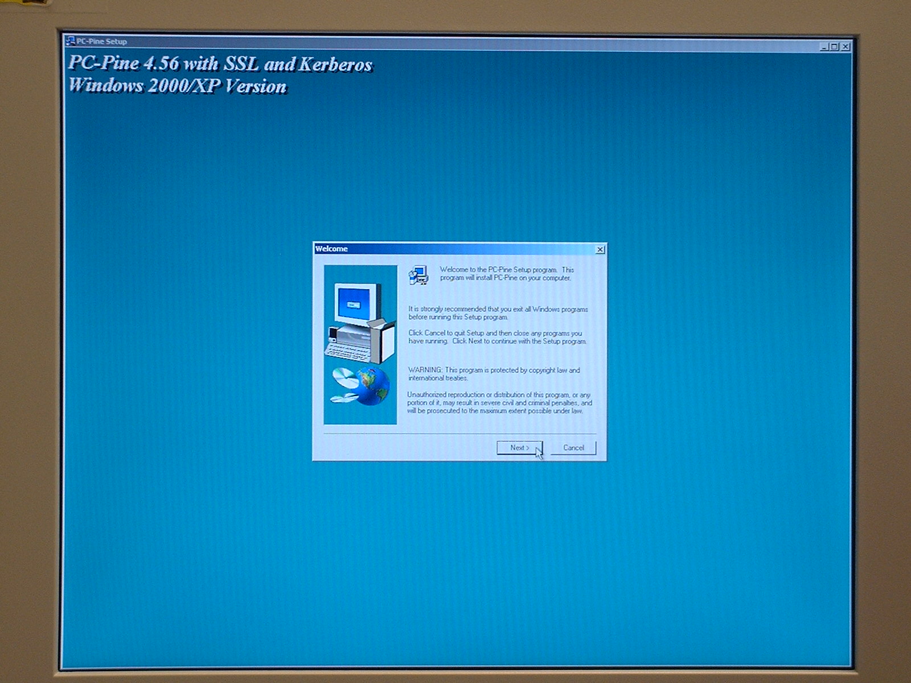
Task: Click the WARNING copyright notice text
Action: point(494,374)
